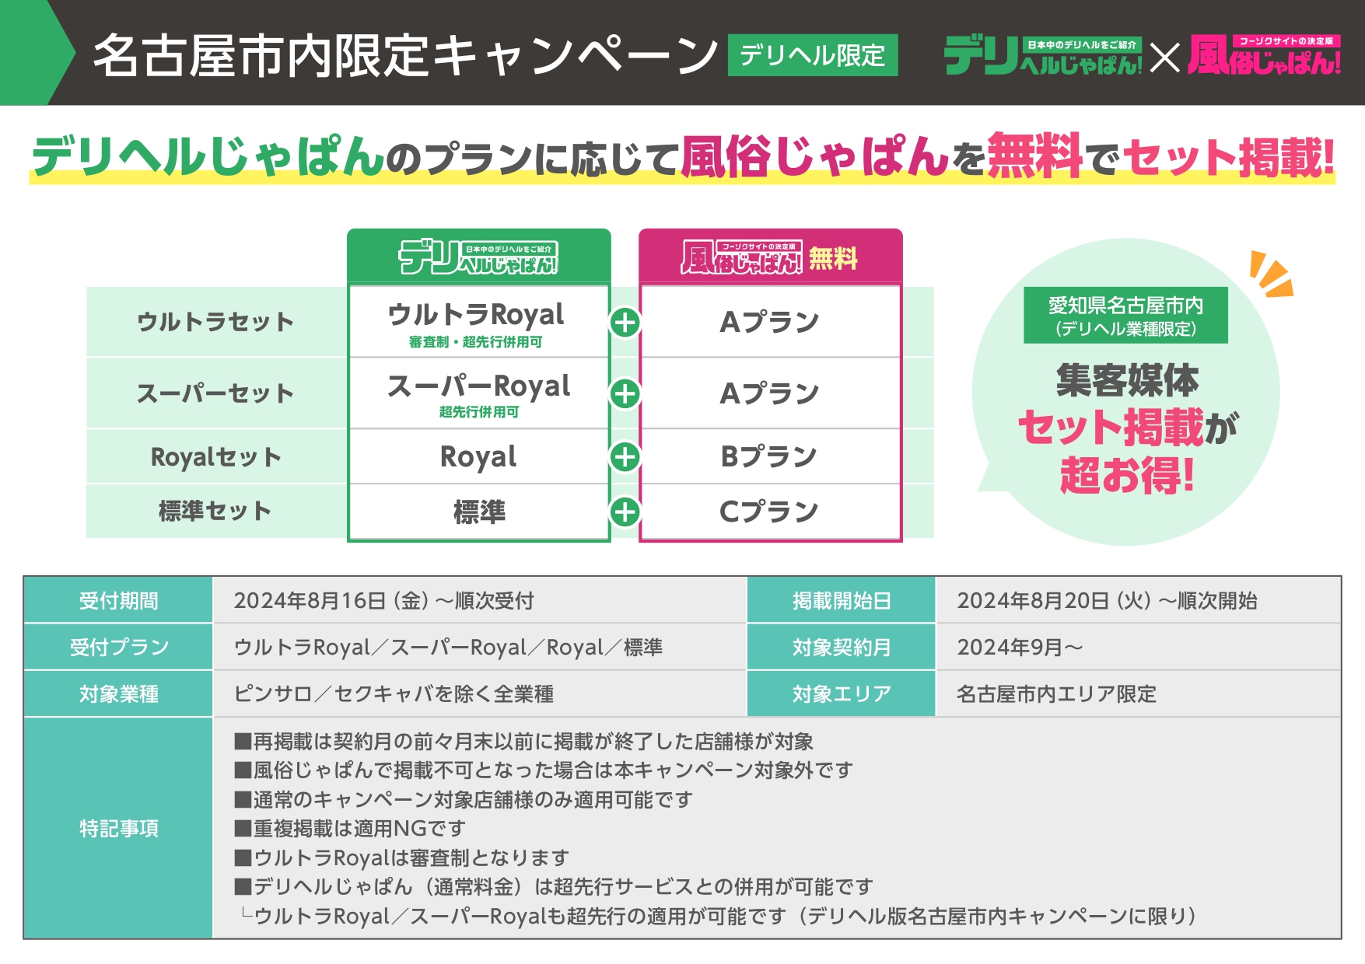Click the Cプラン cell
This screenshot has height=964, width=1365.
tap(769, 512)
